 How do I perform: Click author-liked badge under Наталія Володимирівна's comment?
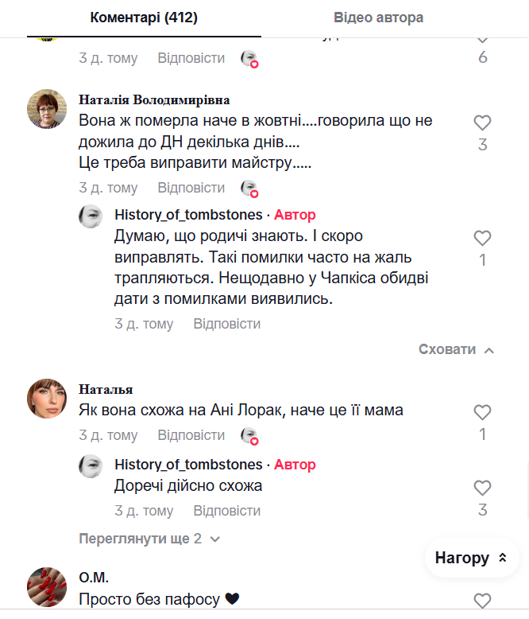(249, 189)
